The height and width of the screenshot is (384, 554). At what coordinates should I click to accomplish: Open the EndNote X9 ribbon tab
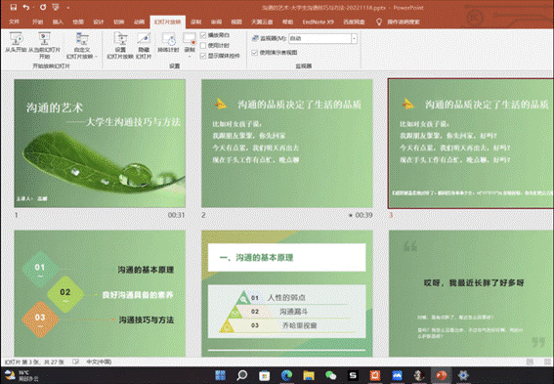(318, 21)
